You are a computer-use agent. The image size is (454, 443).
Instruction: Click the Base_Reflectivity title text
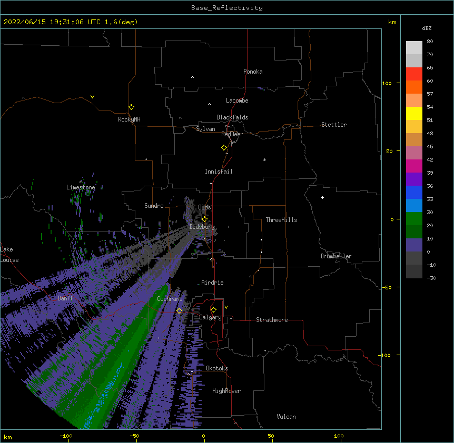[x=227, y=8]
